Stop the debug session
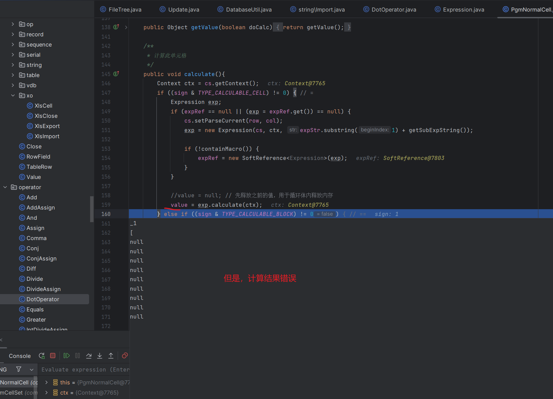The height and width of the screenshot is (399, 553). point(53,356)
